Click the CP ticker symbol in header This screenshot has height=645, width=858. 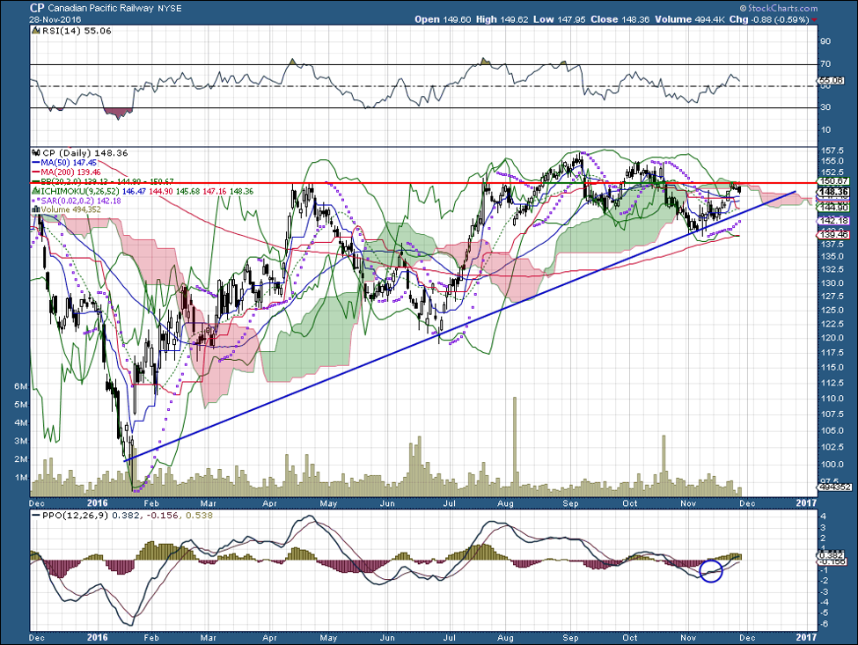coord(37,8)
